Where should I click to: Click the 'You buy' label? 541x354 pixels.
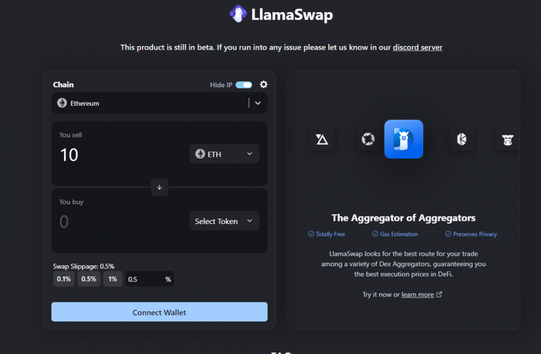point(71,202)
